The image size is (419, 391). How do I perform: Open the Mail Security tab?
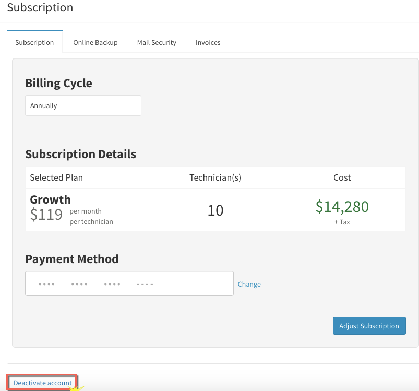(157, 42)
